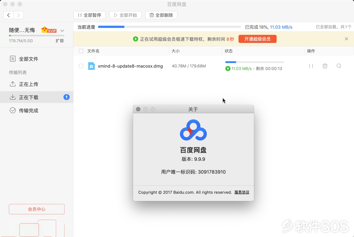Sort by 文件名 column header

point(93,51)
